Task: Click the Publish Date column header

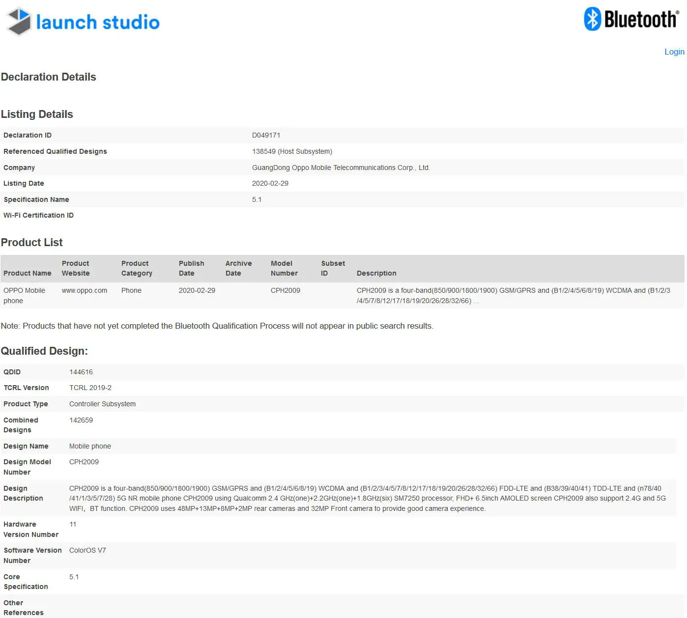Action: pyautogui.click(x=192, y=268)
